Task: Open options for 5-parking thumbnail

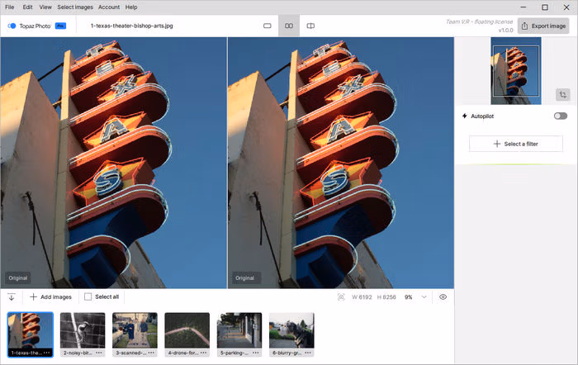Action: click(x=256, y=353)
